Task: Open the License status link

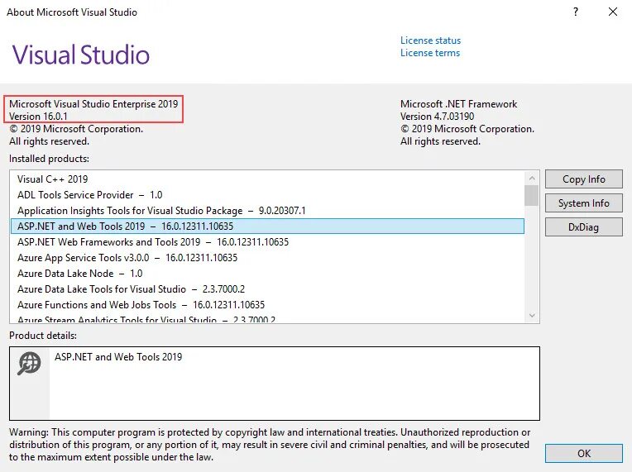Action: click(430, 41)
